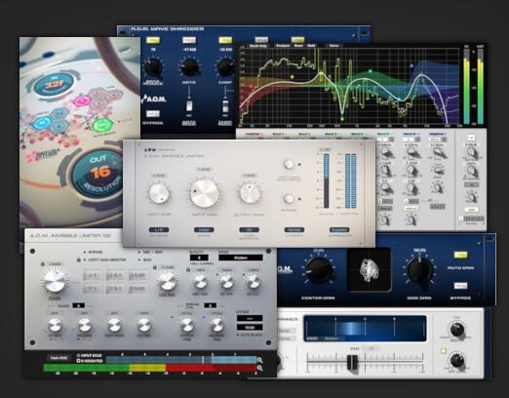Viewport: 509px width, 398px height.
Task: Toggle the yellow Auto Gain button
Action: tap(460, 256)
